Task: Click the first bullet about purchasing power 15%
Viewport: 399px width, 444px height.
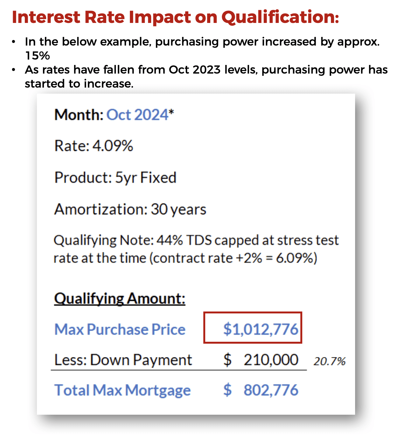Action: click(202, 48)
